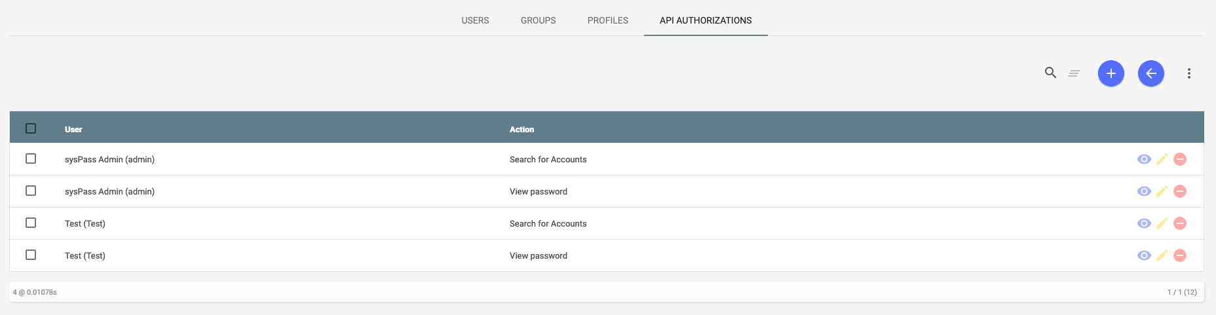The height and width of the screenshot is (315, 1216).
Task: Sort by the Action column header
Action: tap(522, 130)
